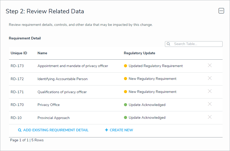
Task: Remove Provincial Approach row with X icon
Action: pyautogui.click(x=210, y=117)
